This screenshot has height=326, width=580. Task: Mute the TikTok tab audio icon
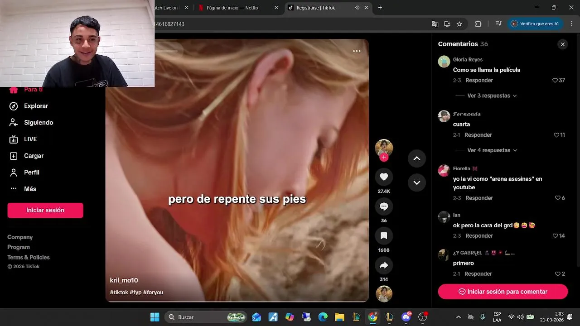[x=357, y=8]
